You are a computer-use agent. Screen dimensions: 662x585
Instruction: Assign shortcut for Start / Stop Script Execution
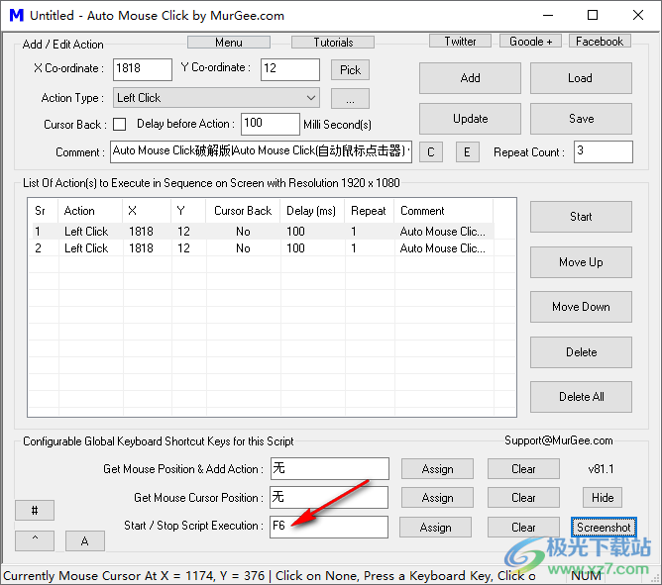(436, 528)
